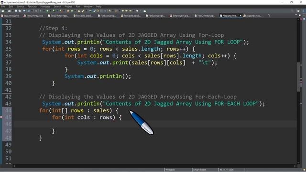Click the Next Annotation icon
Image resolution: width=306 pixels, height=172 pixels.
[109, 11]
